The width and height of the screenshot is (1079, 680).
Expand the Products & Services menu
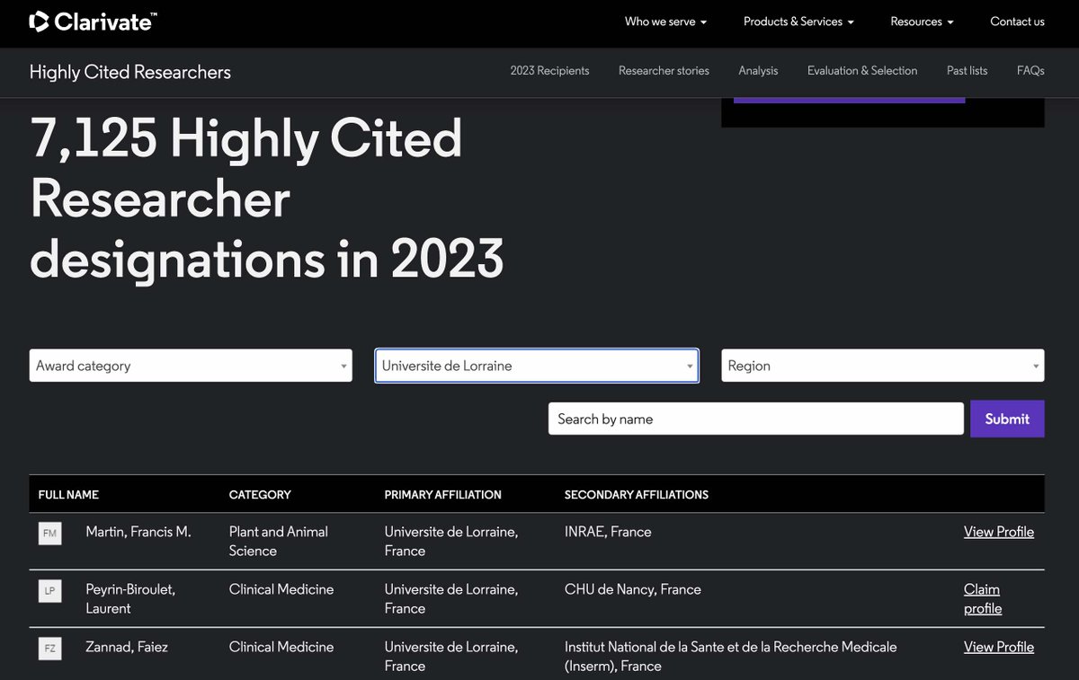pos(798,22)
